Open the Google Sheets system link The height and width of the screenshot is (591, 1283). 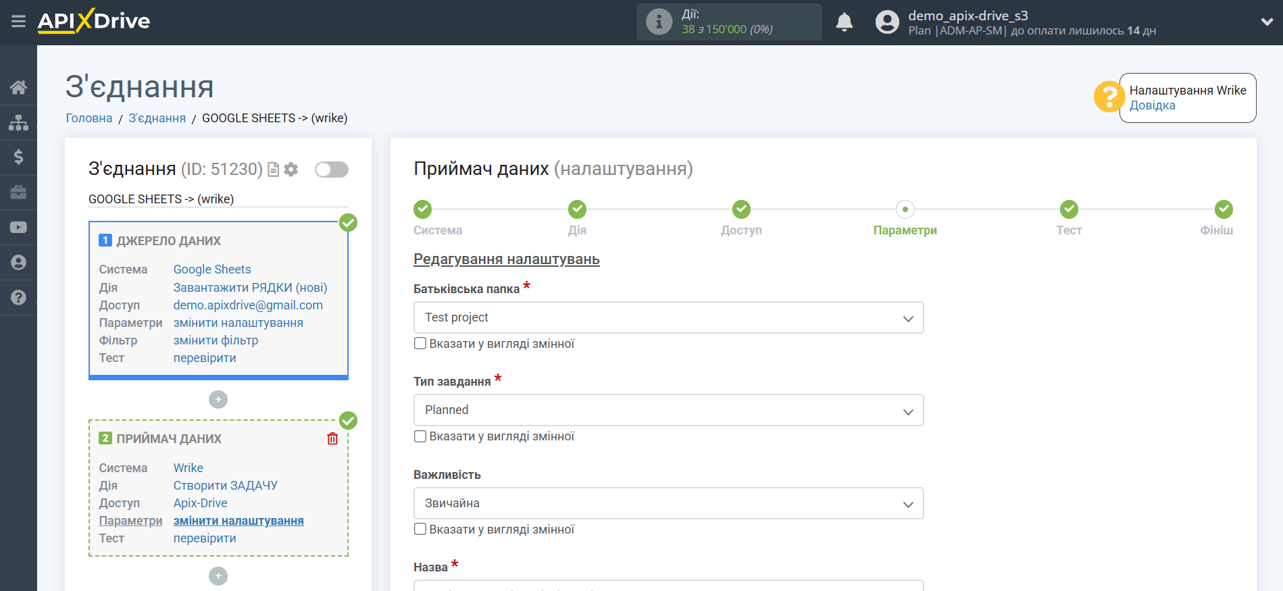tap(212, 269)
